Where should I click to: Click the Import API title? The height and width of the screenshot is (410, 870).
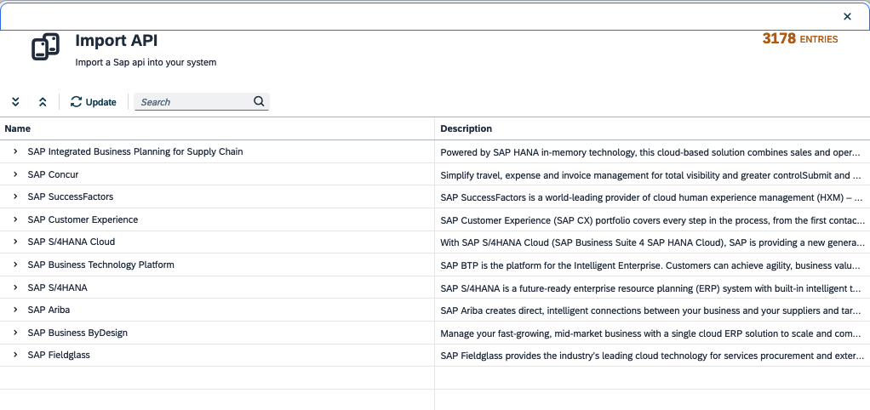click(117, 41)
